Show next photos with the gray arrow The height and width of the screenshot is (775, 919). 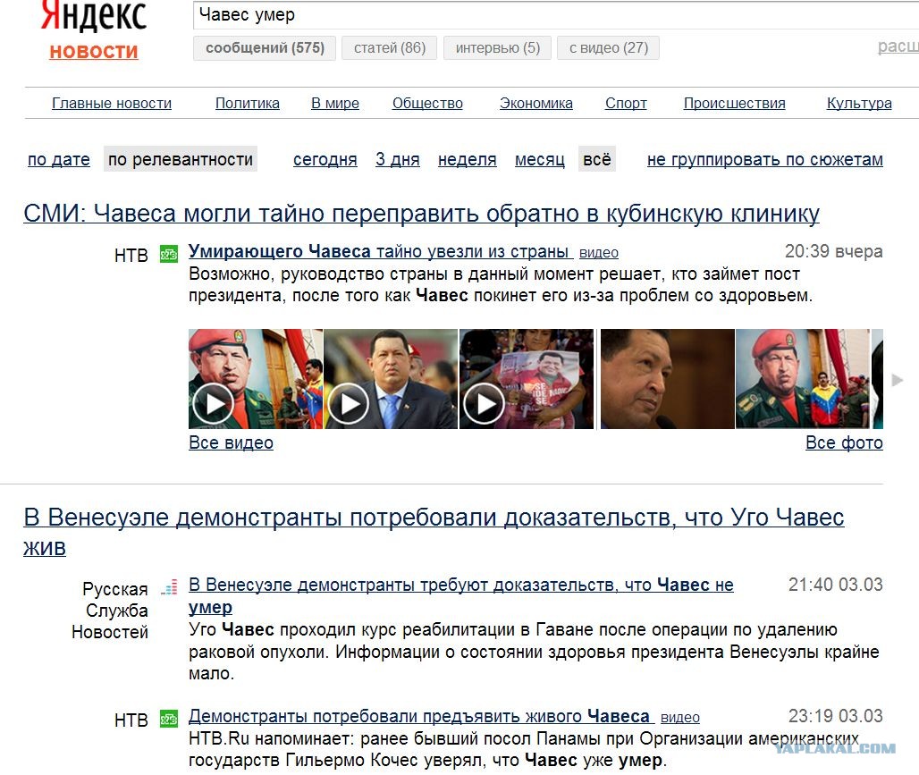coord(897,380)
